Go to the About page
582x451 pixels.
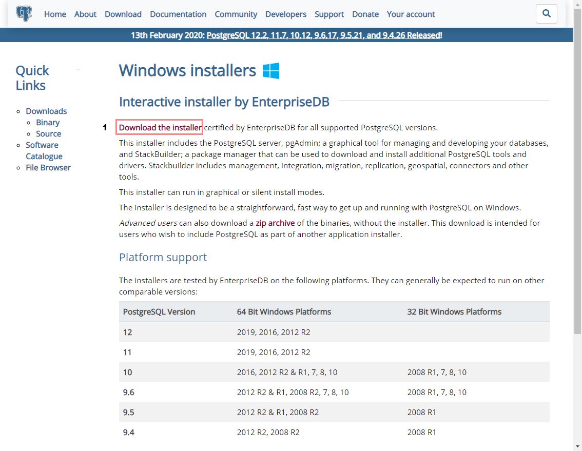tap(85, 14)
